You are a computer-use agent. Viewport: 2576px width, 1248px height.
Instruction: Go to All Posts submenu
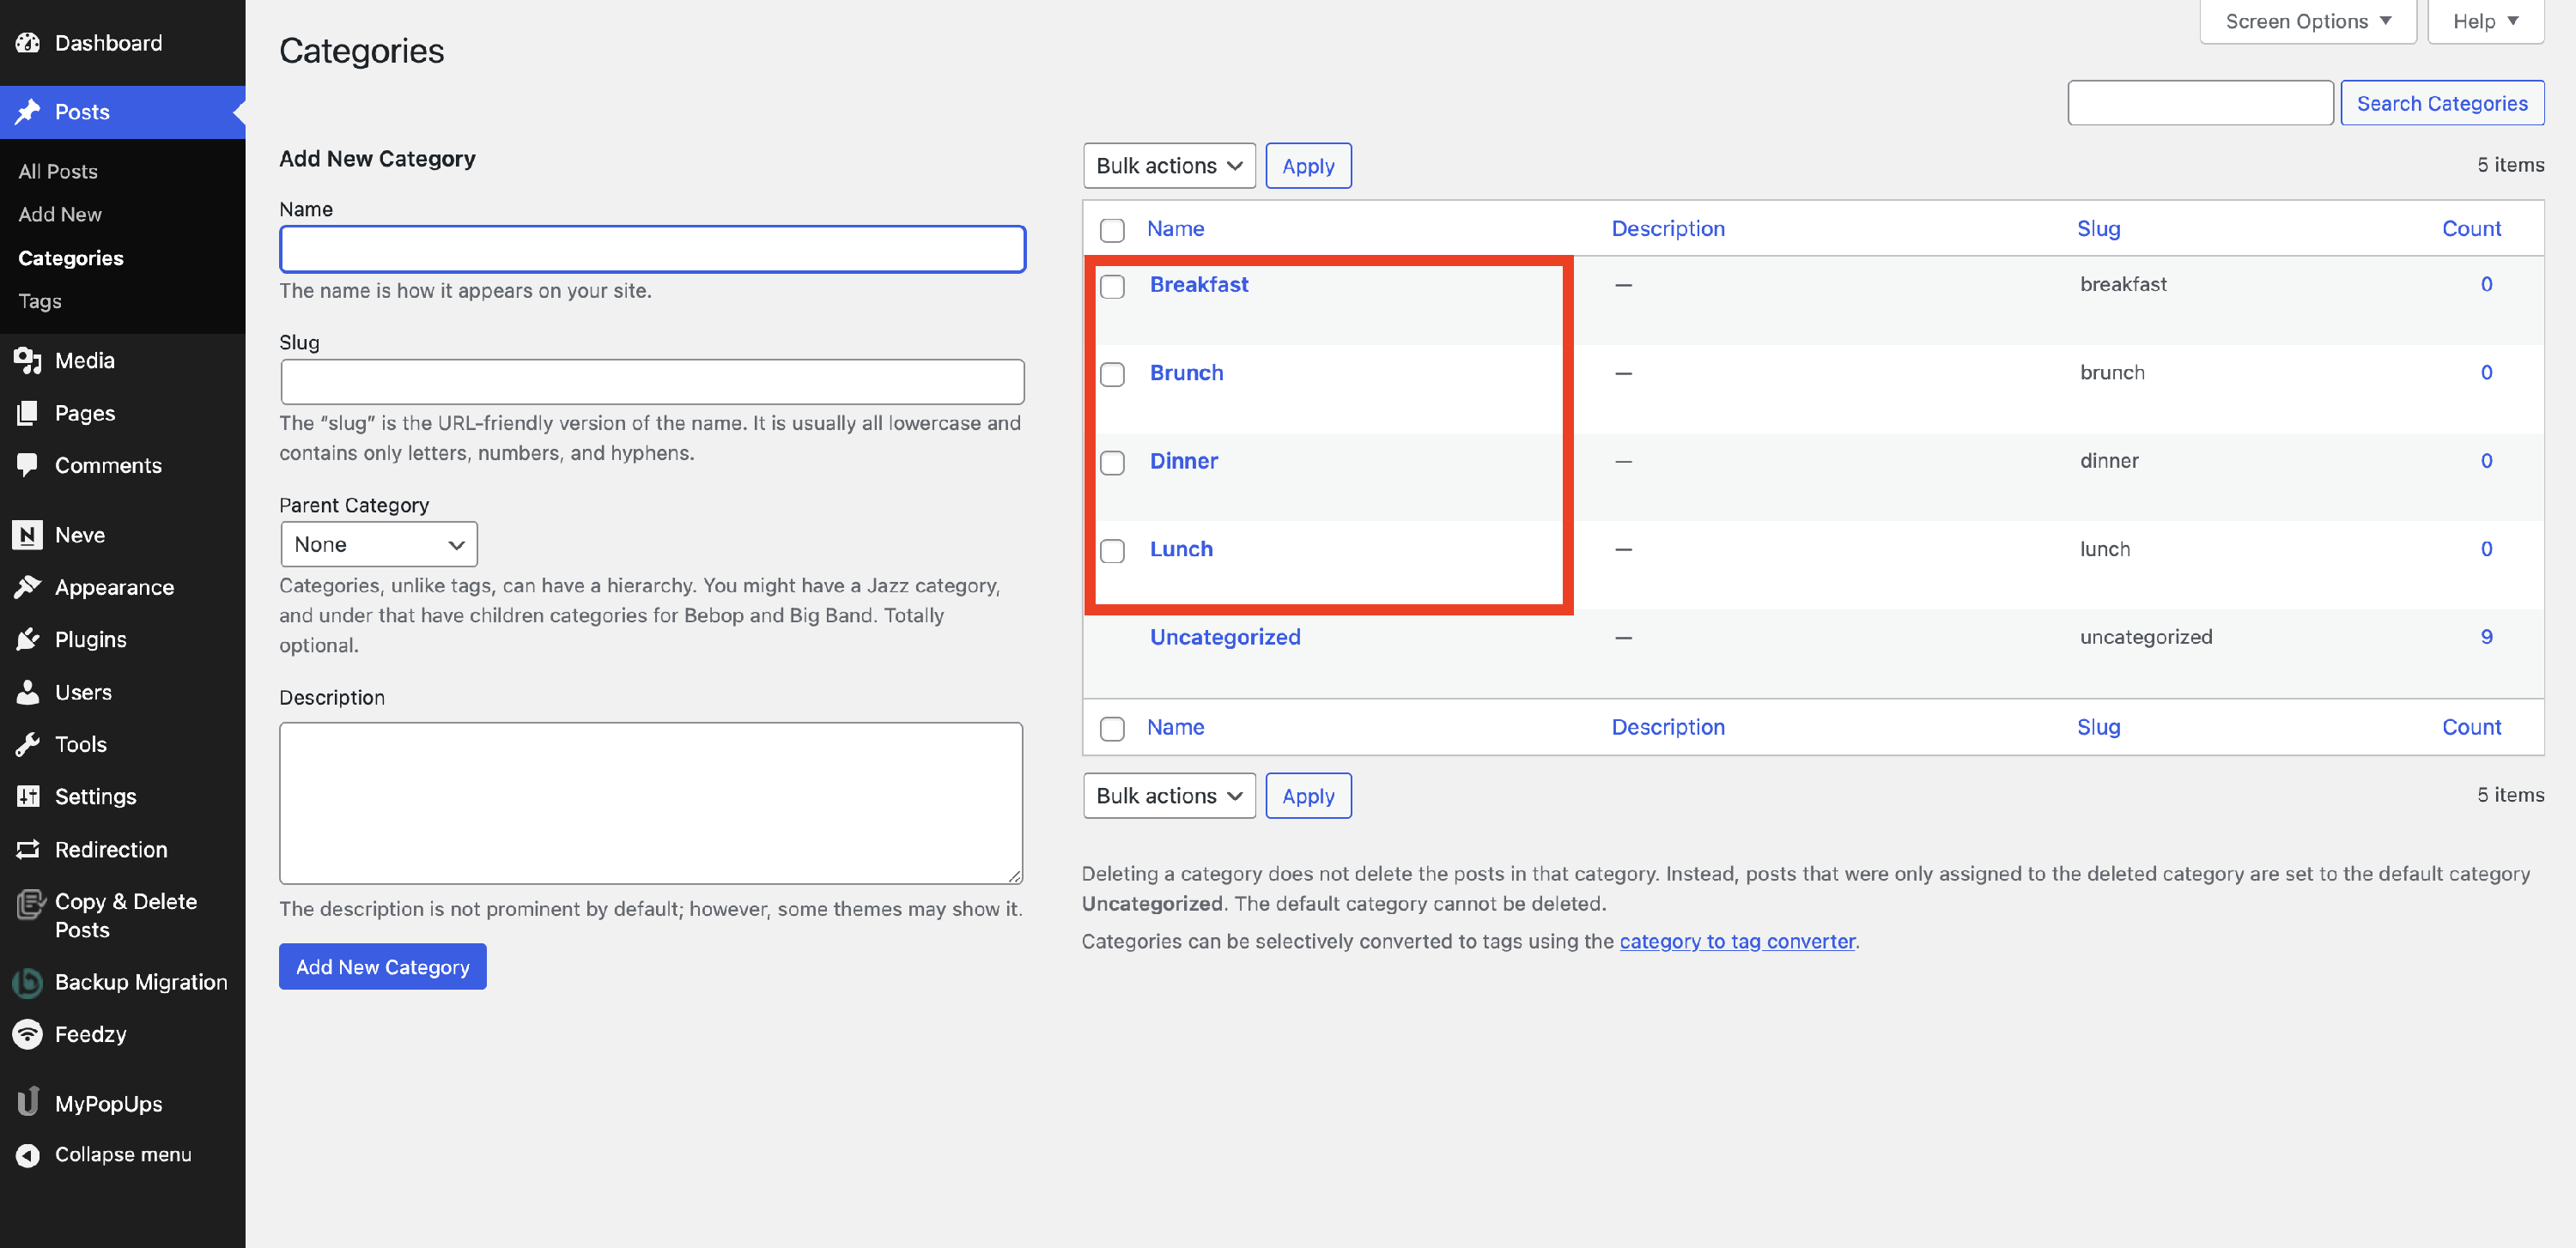pyautogui.click(x=58, y=171)
